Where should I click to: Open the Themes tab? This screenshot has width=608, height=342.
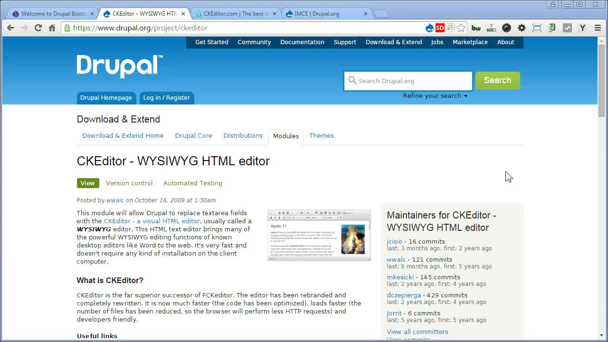pyautogui.click(x=322, y=136)
